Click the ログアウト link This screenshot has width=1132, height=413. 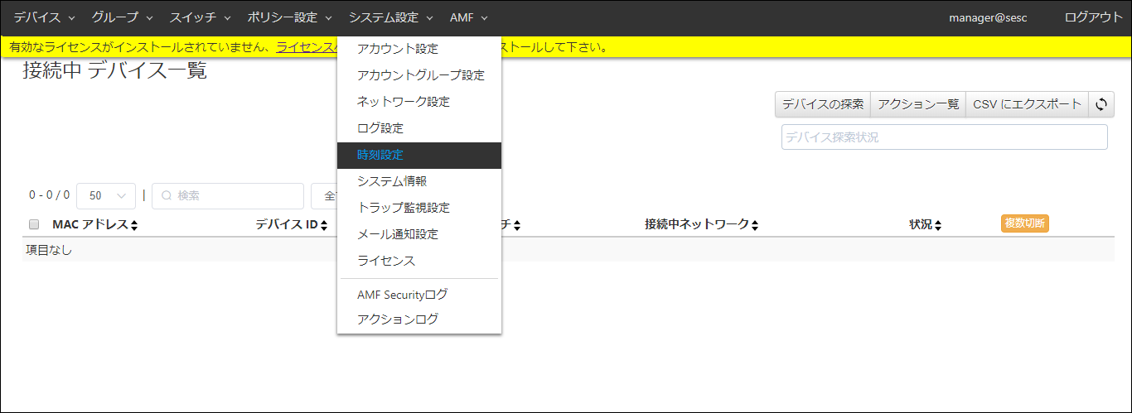pyautogui.click(x=1093, y=17)
